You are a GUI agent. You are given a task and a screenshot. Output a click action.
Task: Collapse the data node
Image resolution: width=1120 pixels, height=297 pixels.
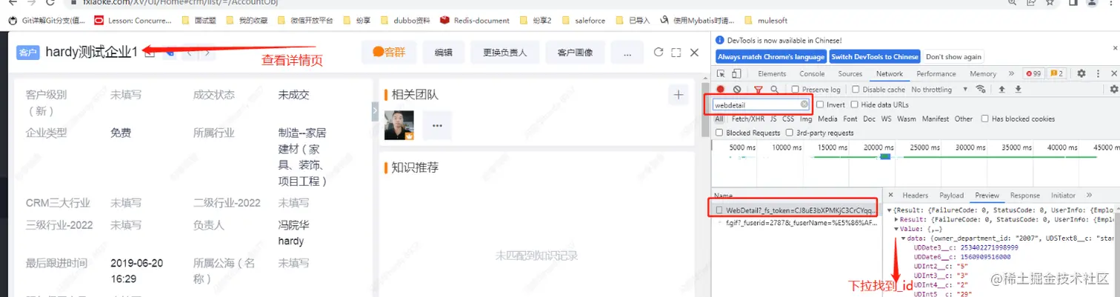click(x=904, y=238)
